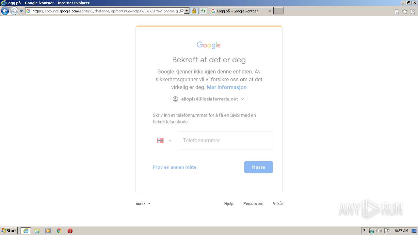This screenshot has width=418, height=235.
Task: Click the Telefonnummer input field
Action: (225, 140)
